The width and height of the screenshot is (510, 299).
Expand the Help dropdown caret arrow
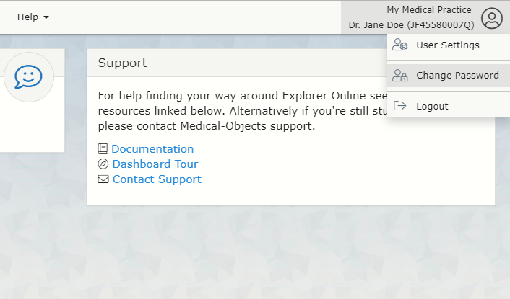[x=46, y=17]
